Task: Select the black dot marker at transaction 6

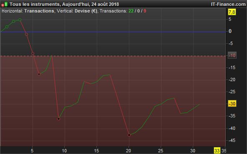Action: [x=39, y=75]
